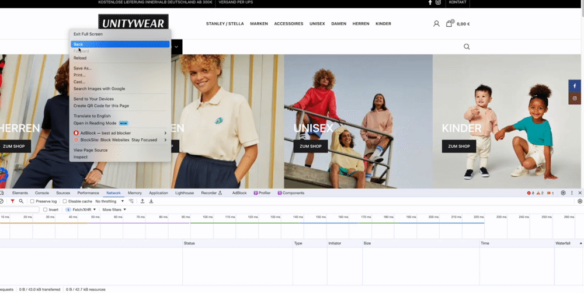Toggle the red network filter icon
The image size is (584, 293).
coord(12,201)
